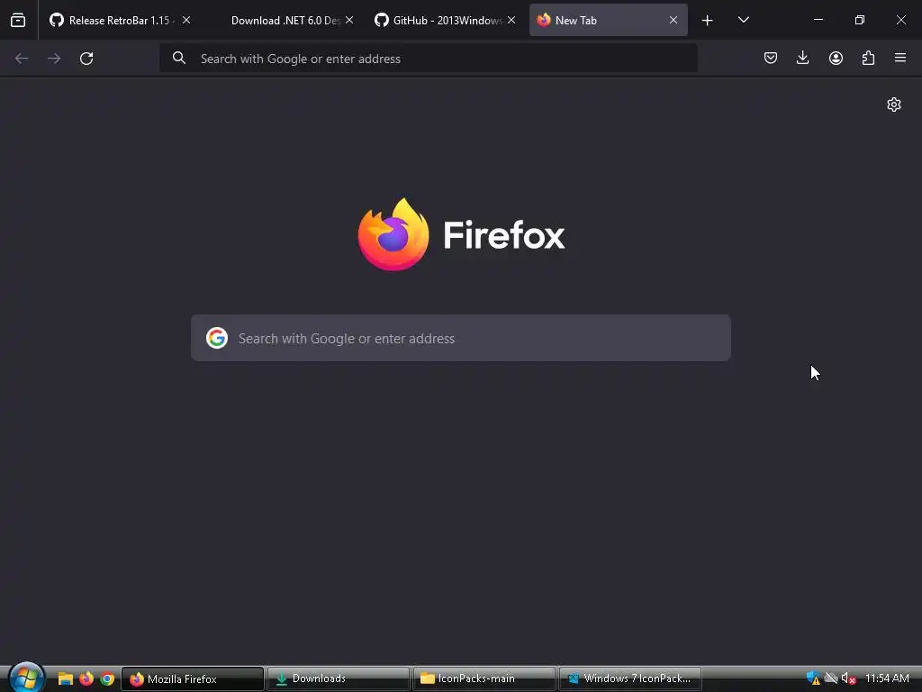Close the GitHub - 2013Windows tab
Image resolution: width=922 pixels, height=692 pixels.
(511, 20)
